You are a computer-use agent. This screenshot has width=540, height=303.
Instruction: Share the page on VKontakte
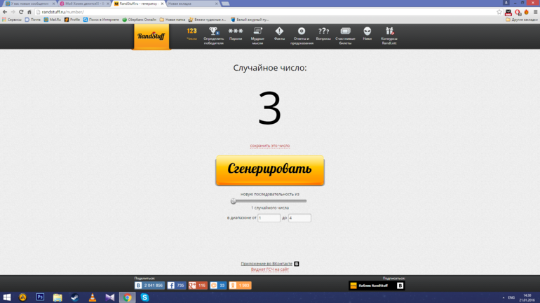coord(149,286)
